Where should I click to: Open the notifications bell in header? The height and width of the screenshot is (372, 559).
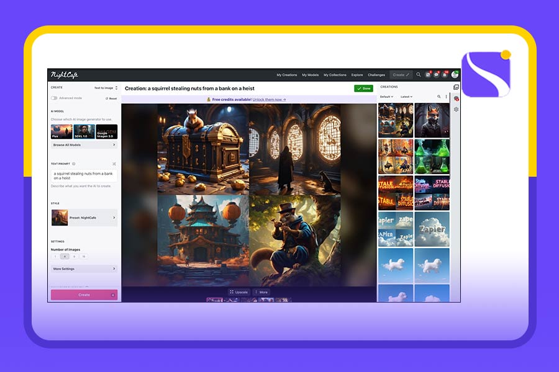tap(445, 74)
